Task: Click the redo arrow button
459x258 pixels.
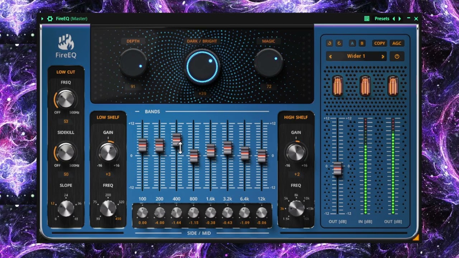Action: [339, 43]
